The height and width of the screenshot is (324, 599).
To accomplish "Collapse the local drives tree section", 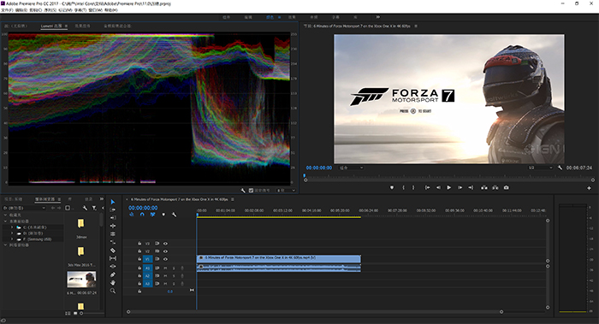I will pyautogui.click(x=5, y=221).
